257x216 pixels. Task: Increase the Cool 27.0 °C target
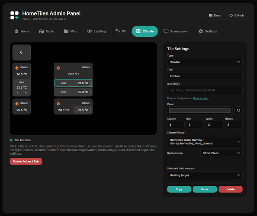pyautogui.click(x=90, y=92)
